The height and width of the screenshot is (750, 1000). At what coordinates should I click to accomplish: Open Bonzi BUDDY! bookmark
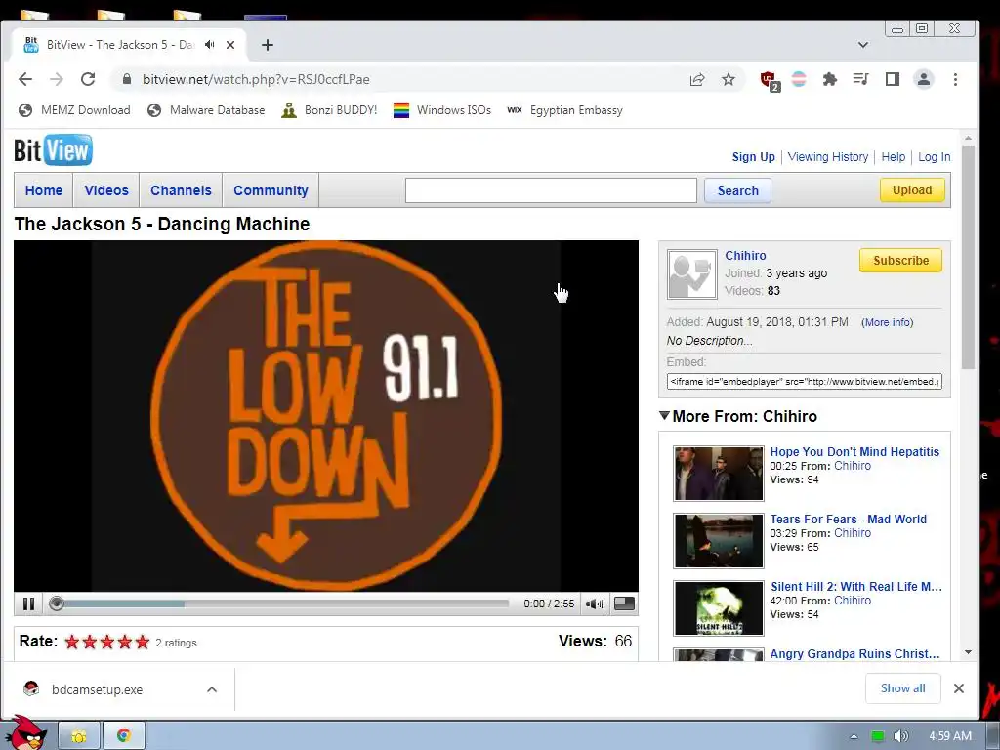click(x=330, y=110)
